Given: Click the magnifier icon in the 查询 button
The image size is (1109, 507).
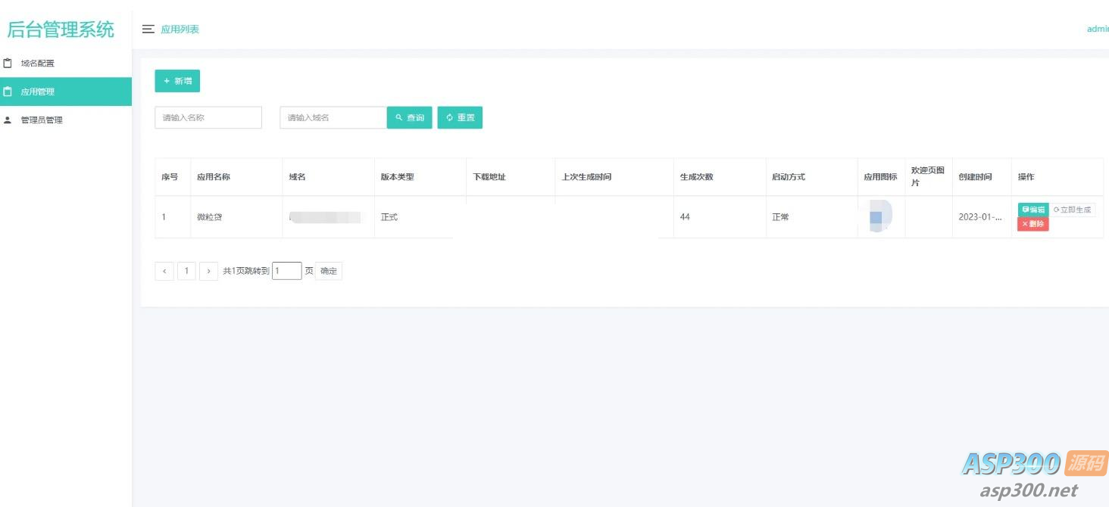Looking at the screenshot, I should coord(399,117).
